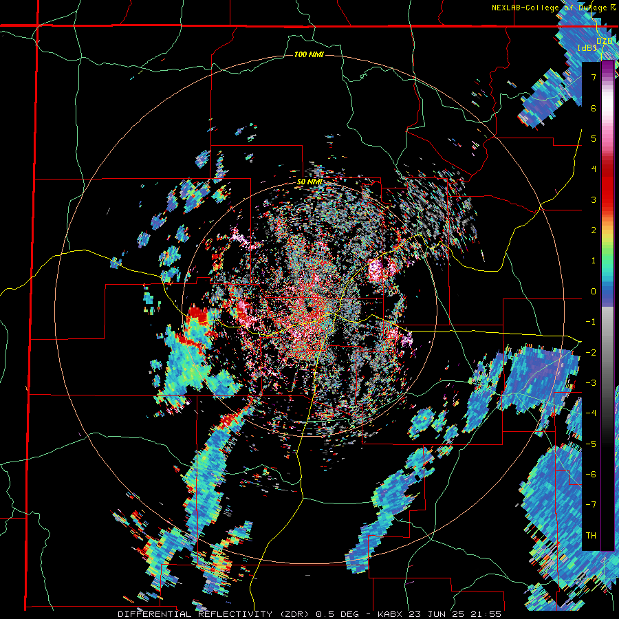The height and width of the screenshot is (619, 619).
Task: Click the 3 value on color scale
Action: coord(594,199)
